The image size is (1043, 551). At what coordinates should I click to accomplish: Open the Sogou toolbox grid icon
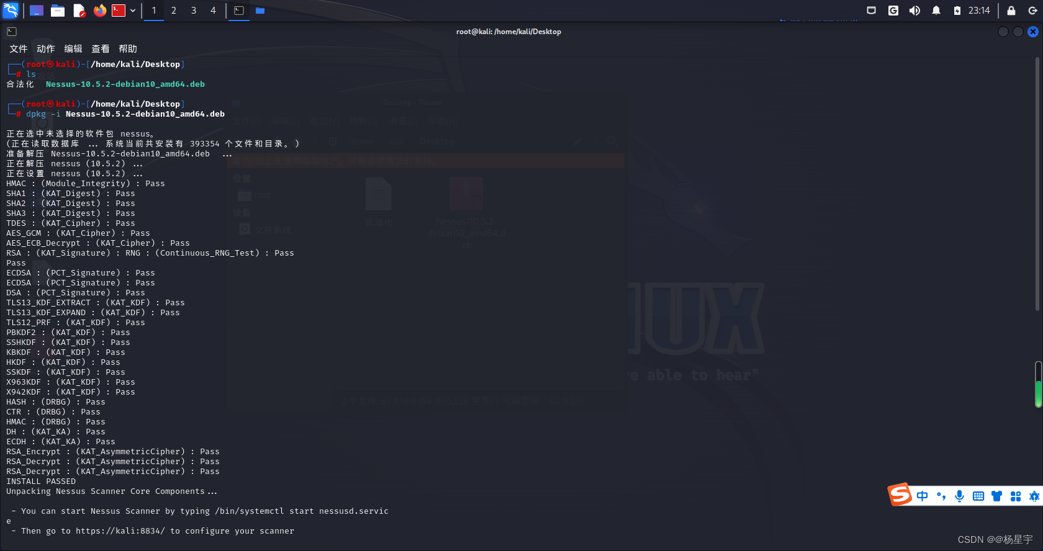coord(1016,496)
